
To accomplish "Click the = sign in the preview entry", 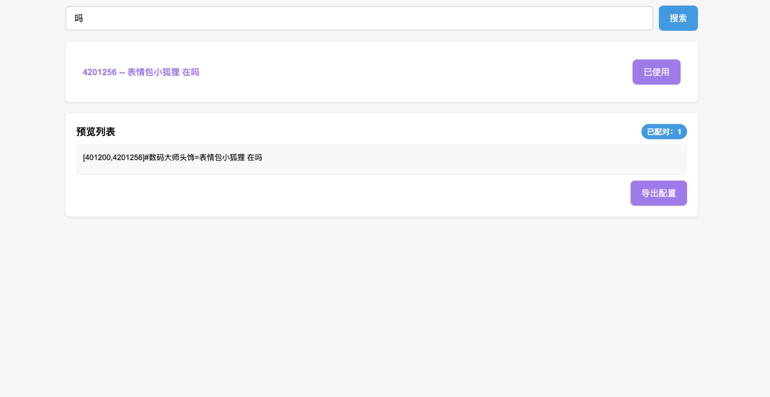I will click(x=197, y=158).
